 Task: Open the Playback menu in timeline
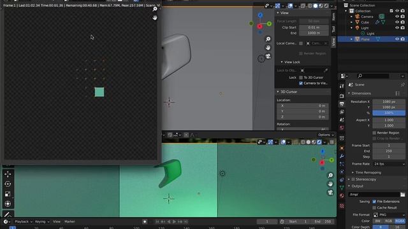24,222
